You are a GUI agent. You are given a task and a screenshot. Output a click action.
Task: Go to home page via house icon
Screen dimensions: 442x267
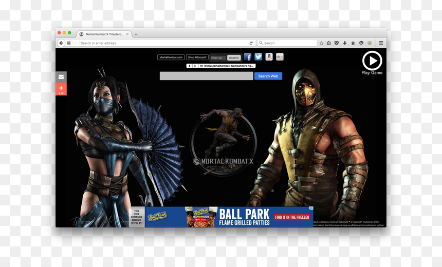353,43
